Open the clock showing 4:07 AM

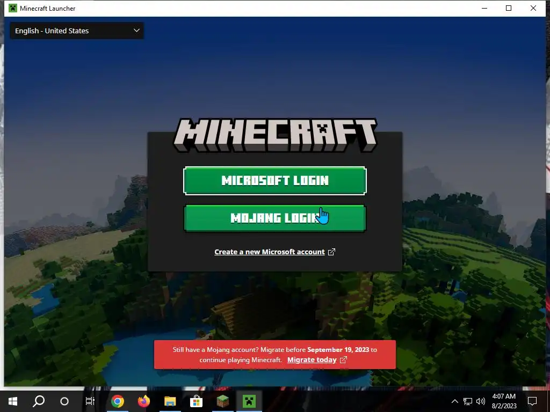tap(504, 401)
